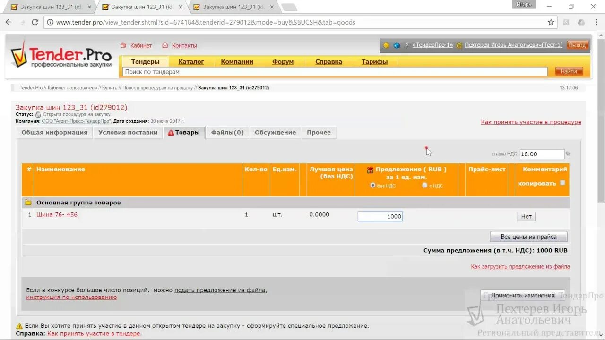This screenshot has height=340, width=605.
Task: Open the Общая информация tab
Action: (x=54, y=133)
